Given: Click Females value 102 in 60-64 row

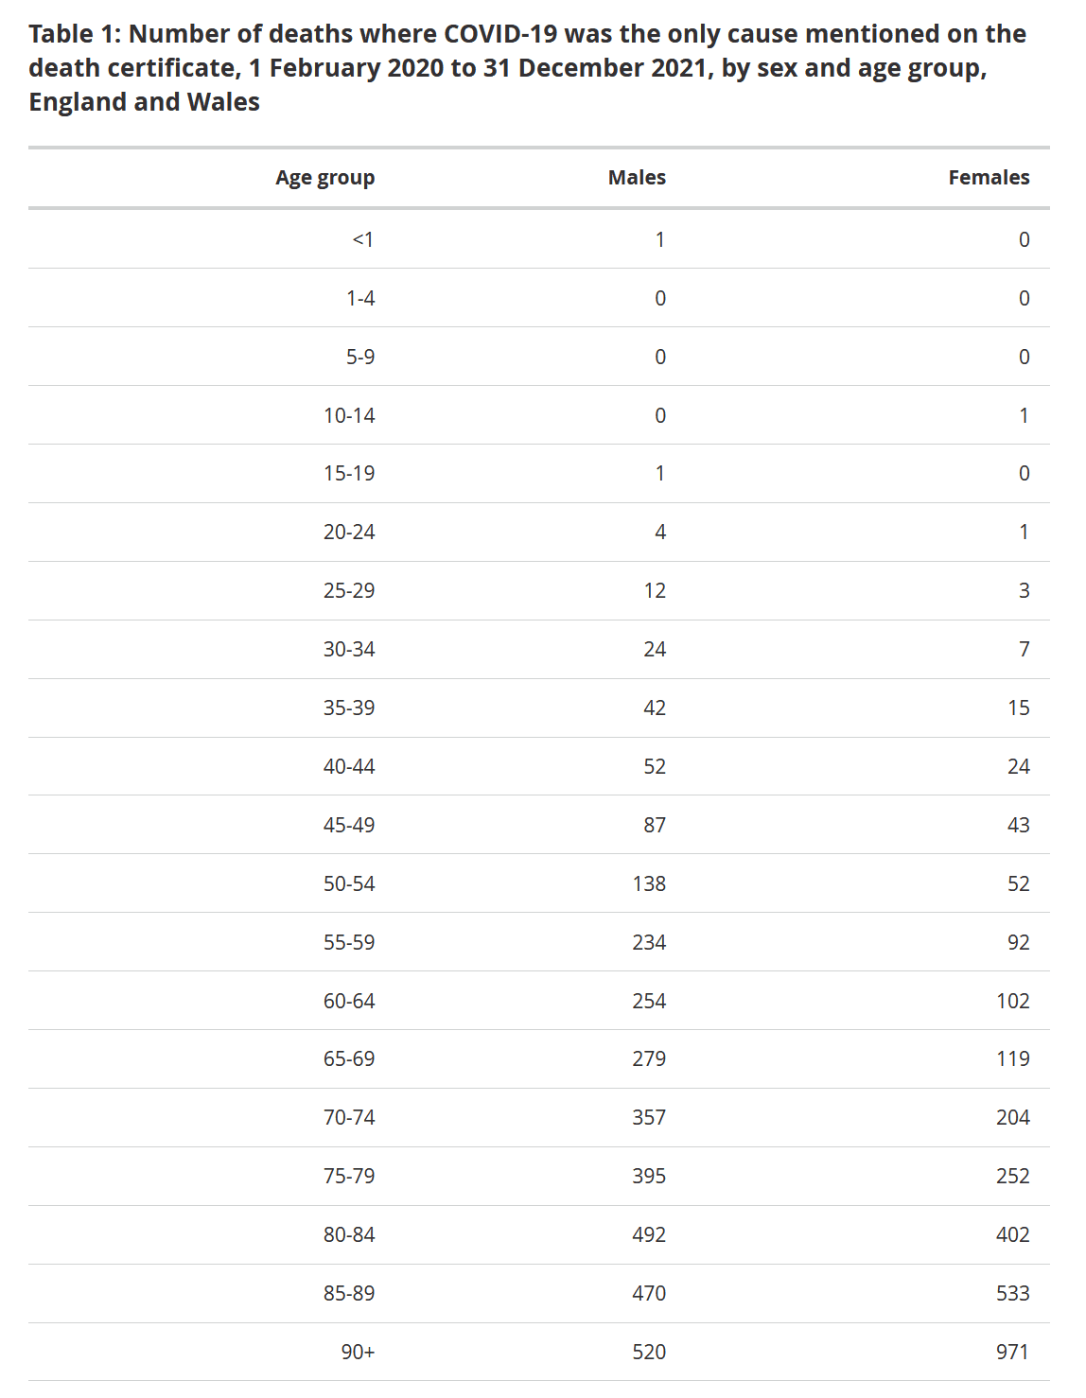Looking at the screenshot, I should pos(1012,1002).
